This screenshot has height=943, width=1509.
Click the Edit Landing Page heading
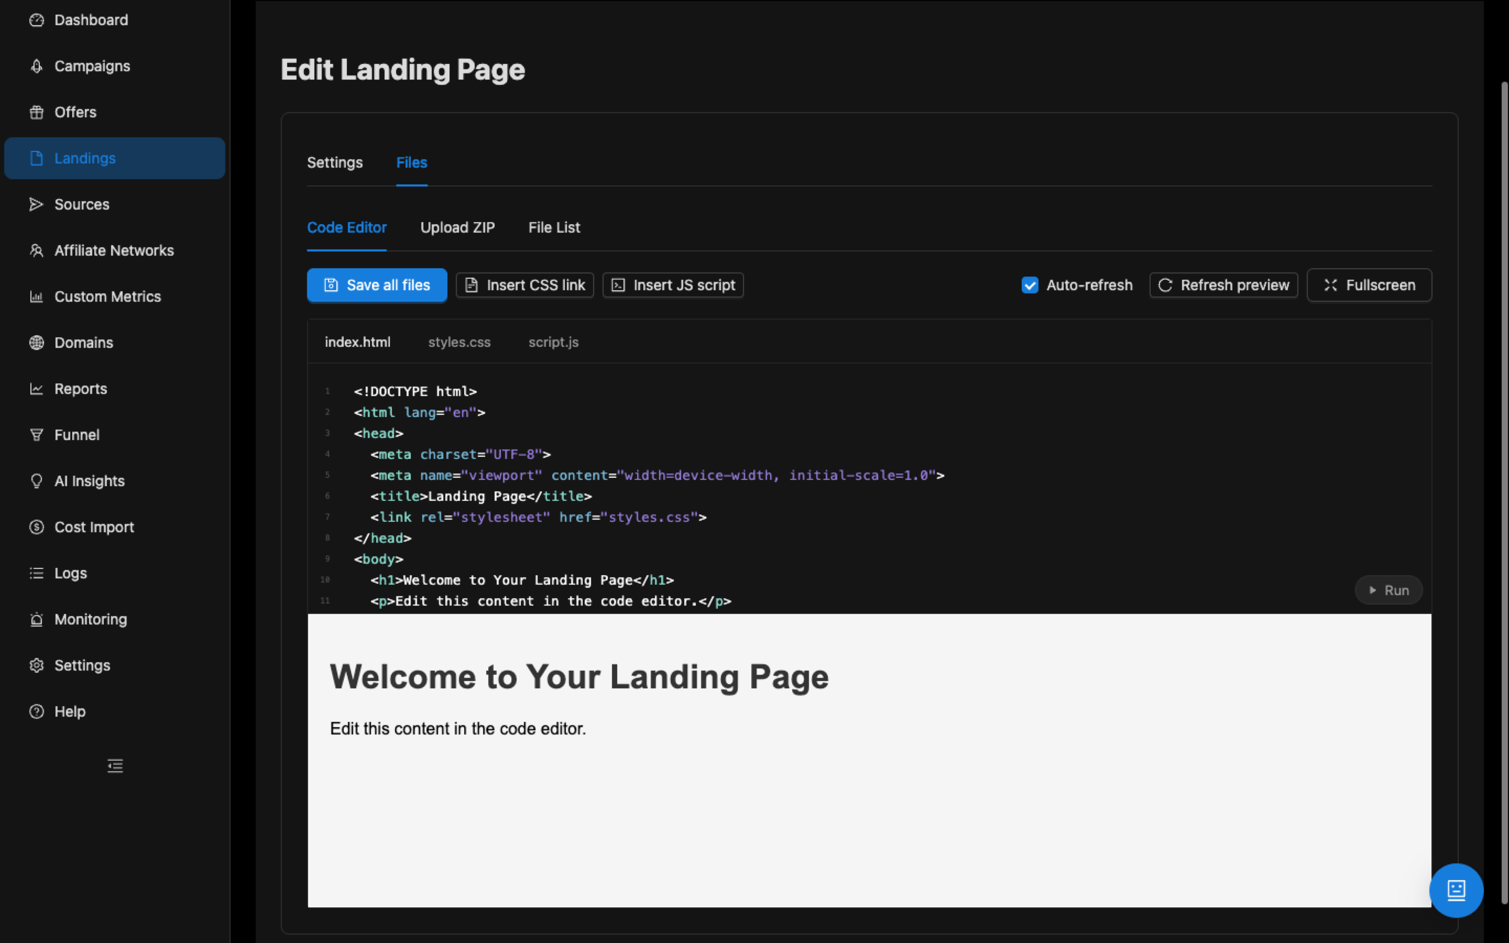[x=403, y=69]
